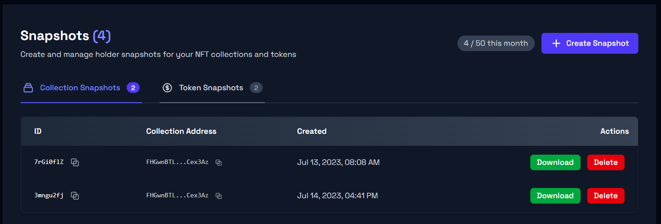Copy collection address in first row
This screenshot has width=661, height=224.
[219, 163]
